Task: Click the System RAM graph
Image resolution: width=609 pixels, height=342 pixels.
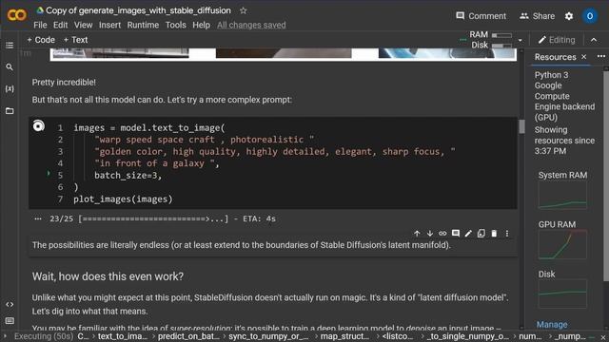Action: (562, 196)
